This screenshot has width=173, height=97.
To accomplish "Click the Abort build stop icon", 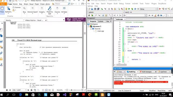I will 138,9.
